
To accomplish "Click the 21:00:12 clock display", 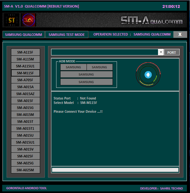I will (171, 6).
